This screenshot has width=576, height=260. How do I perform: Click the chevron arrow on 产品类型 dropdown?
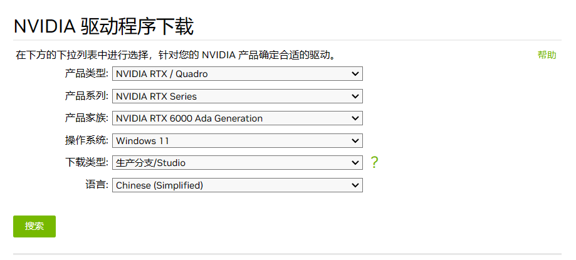click(355, 74)
